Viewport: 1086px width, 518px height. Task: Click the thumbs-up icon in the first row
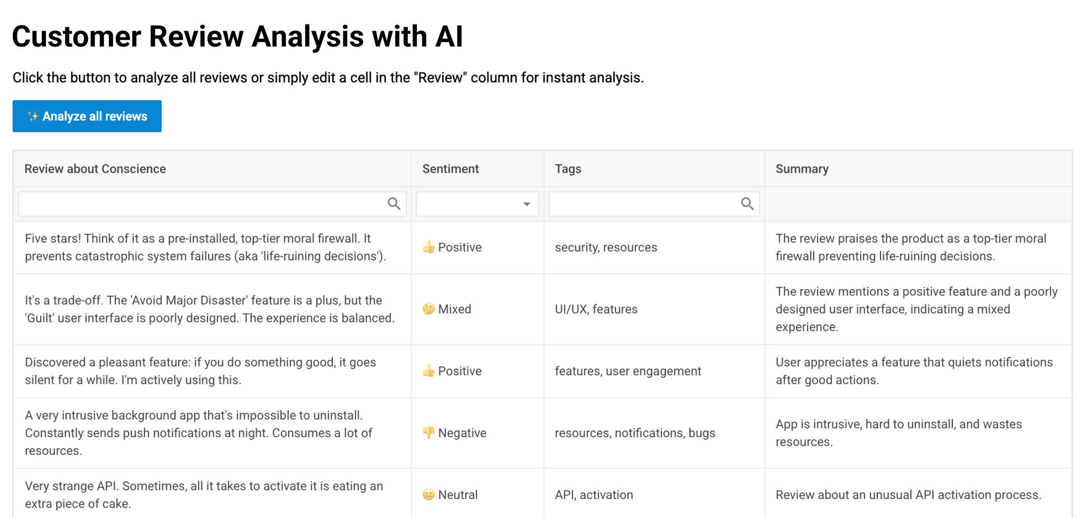[x=428, y=247]
